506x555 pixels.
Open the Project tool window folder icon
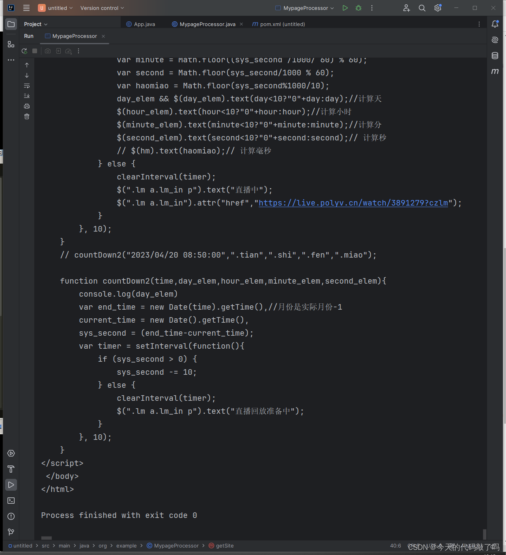pyautogui.click(x=11, y=24)
